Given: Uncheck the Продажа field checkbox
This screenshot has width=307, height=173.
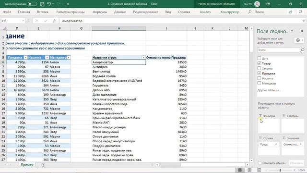Looking at the screenshot, I should (259, 73).
